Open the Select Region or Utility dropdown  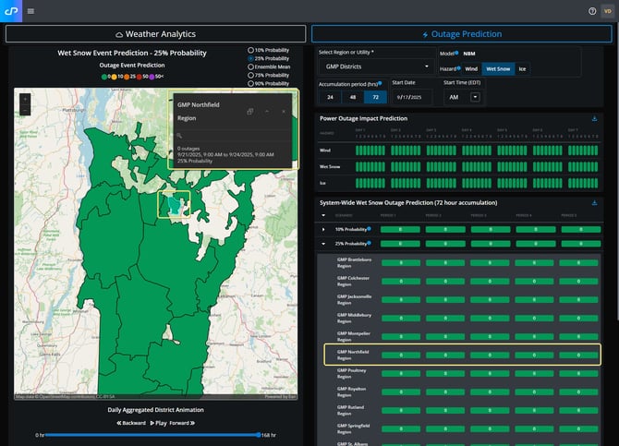376,67
